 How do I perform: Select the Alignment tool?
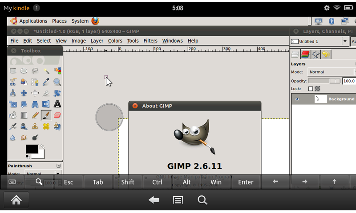tap(35, 93)
